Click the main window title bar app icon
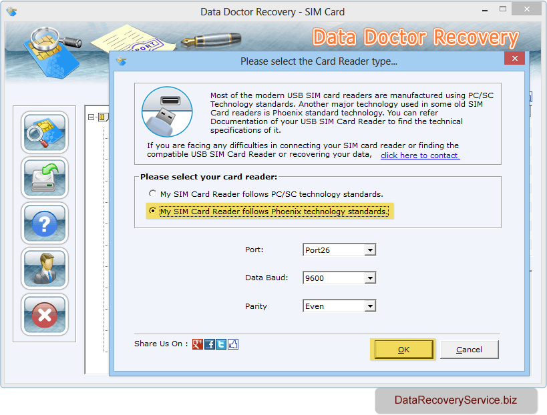 point(11,11)
